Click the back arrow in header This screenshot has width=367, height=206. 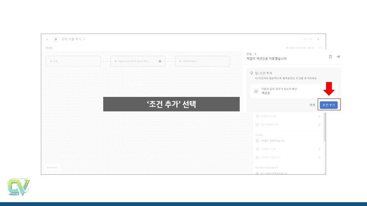(x=47, y=39)
